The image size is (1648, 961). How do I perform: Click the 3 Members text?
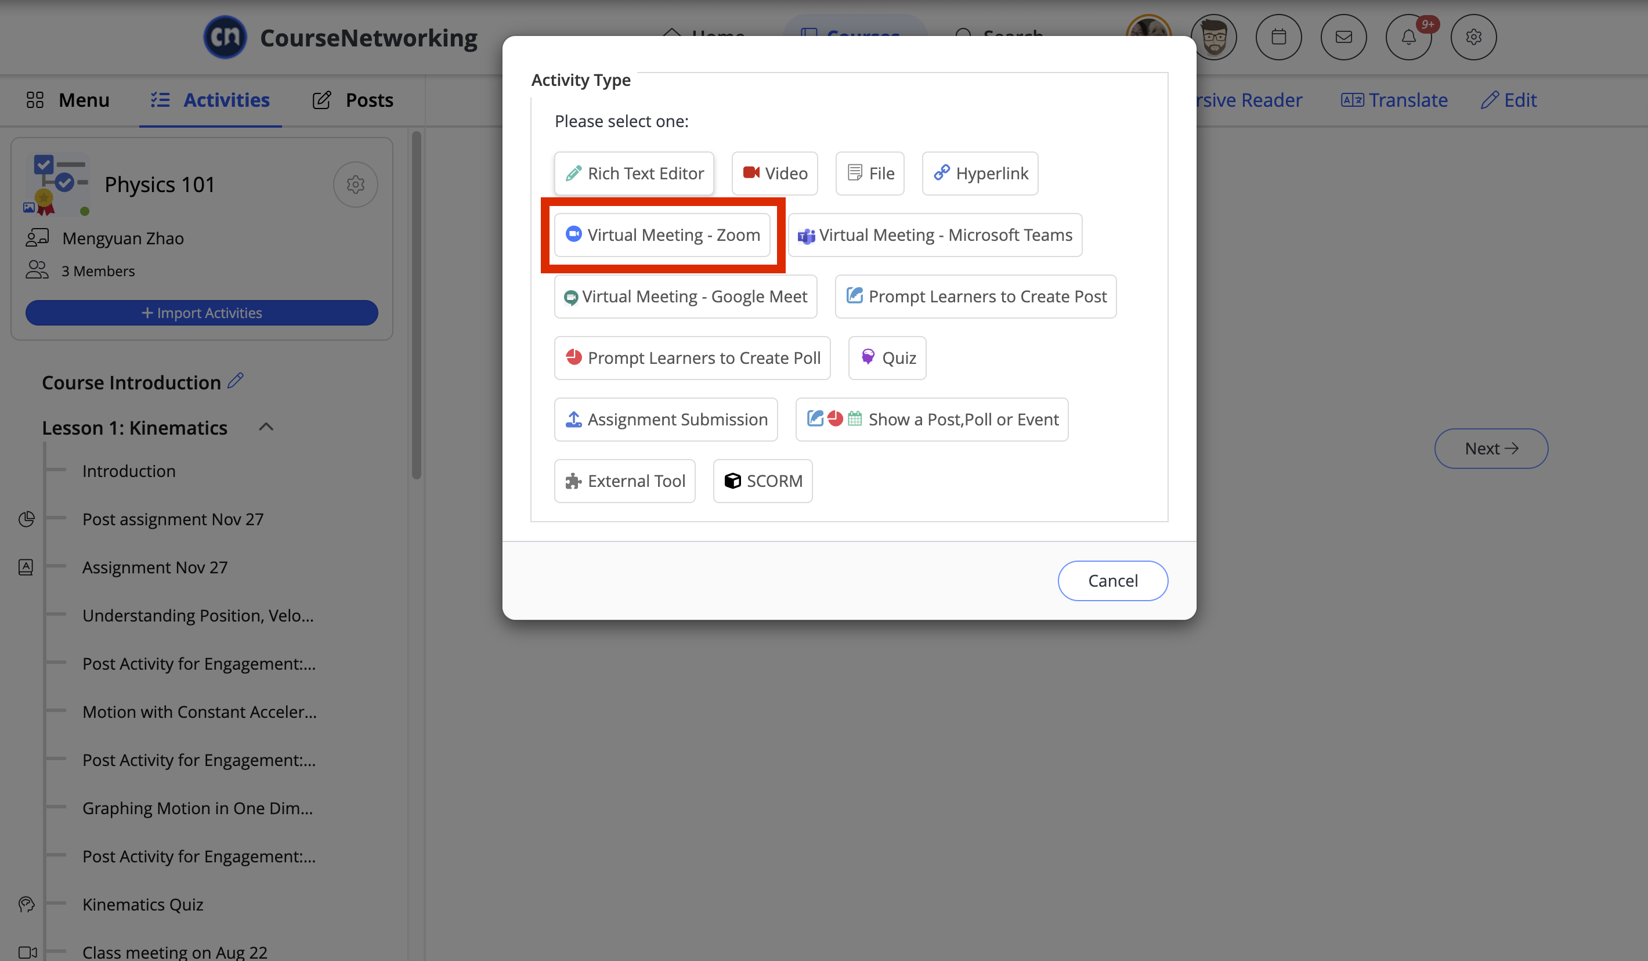[98, 271]
